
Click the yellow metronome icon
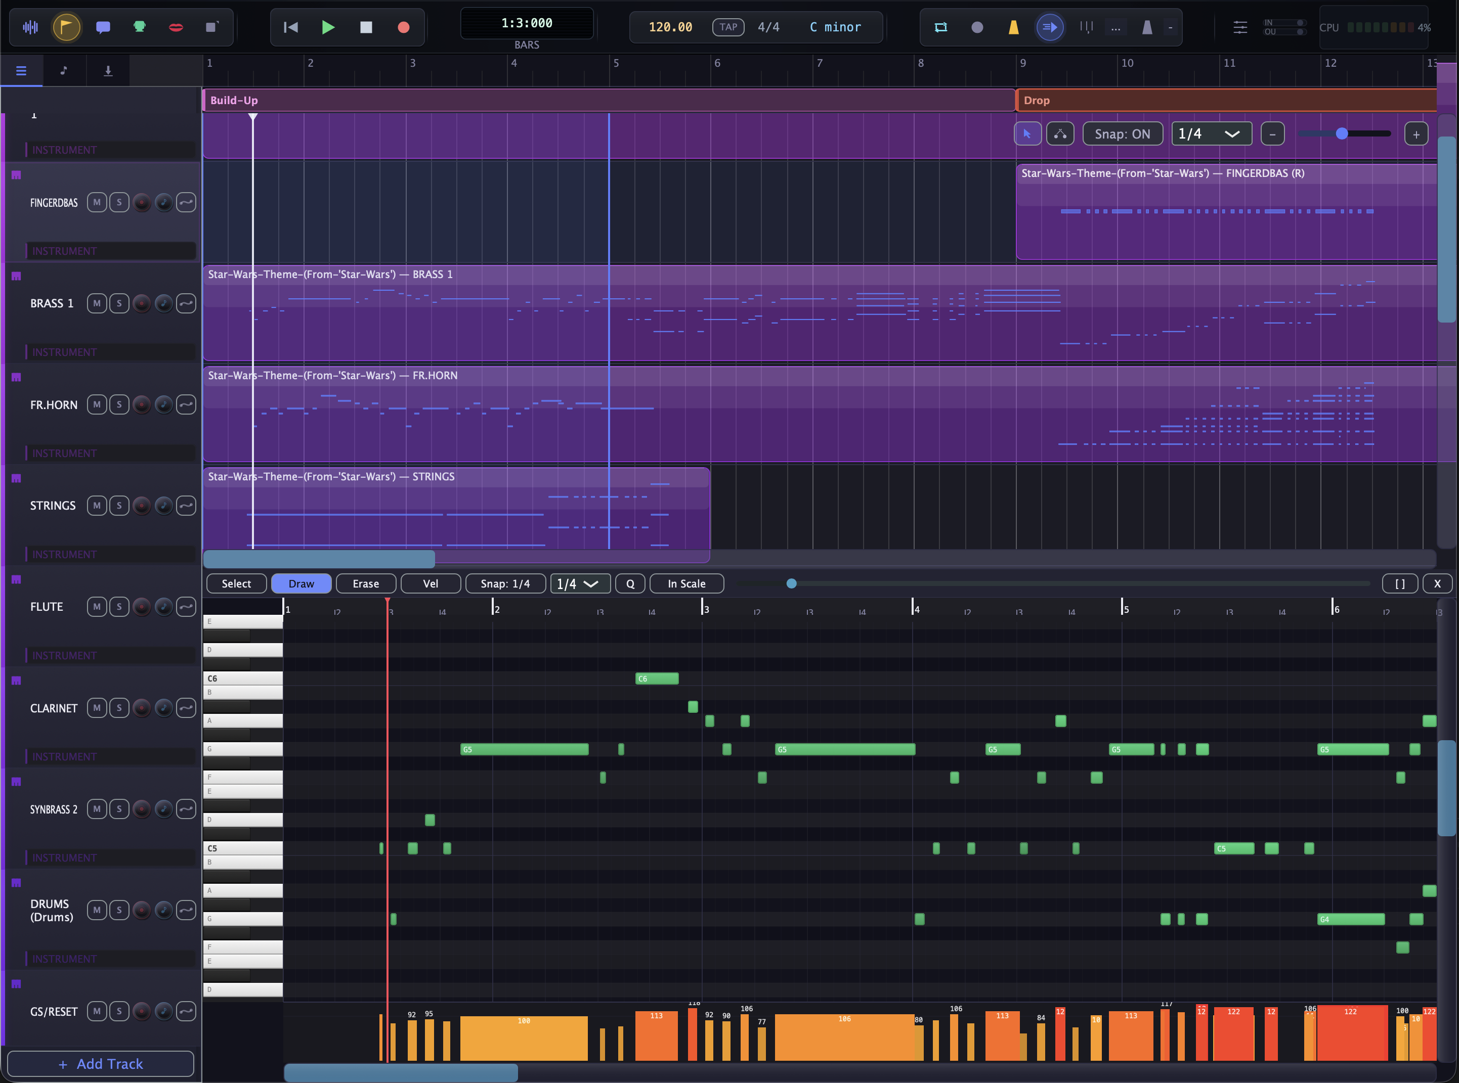click(1013, 27)
